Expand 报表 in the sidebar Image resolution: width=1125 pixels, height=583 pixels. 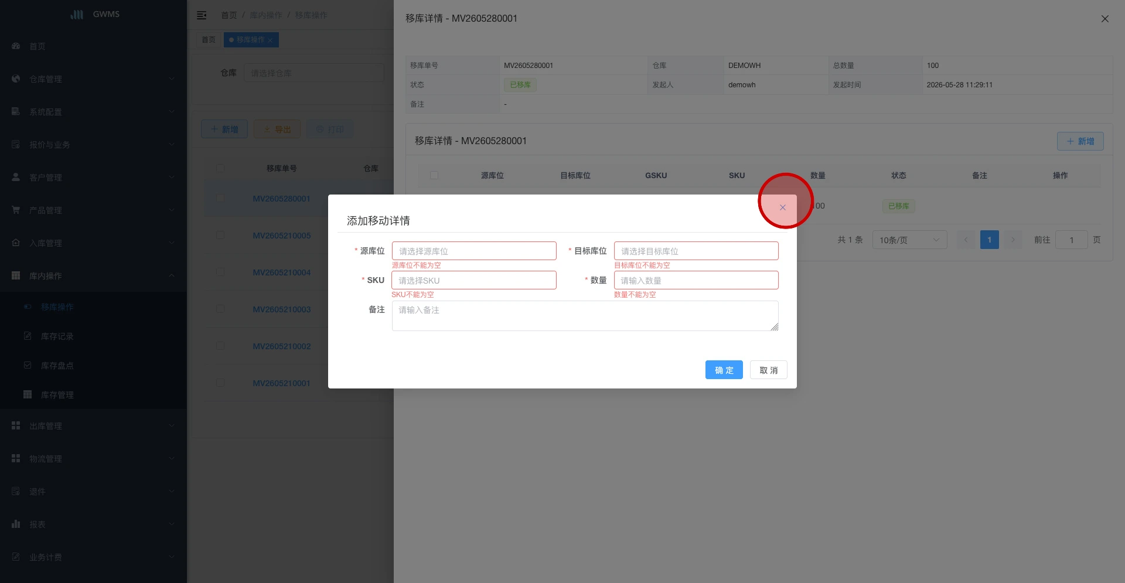pyautogui.click(x=94, y=524)
